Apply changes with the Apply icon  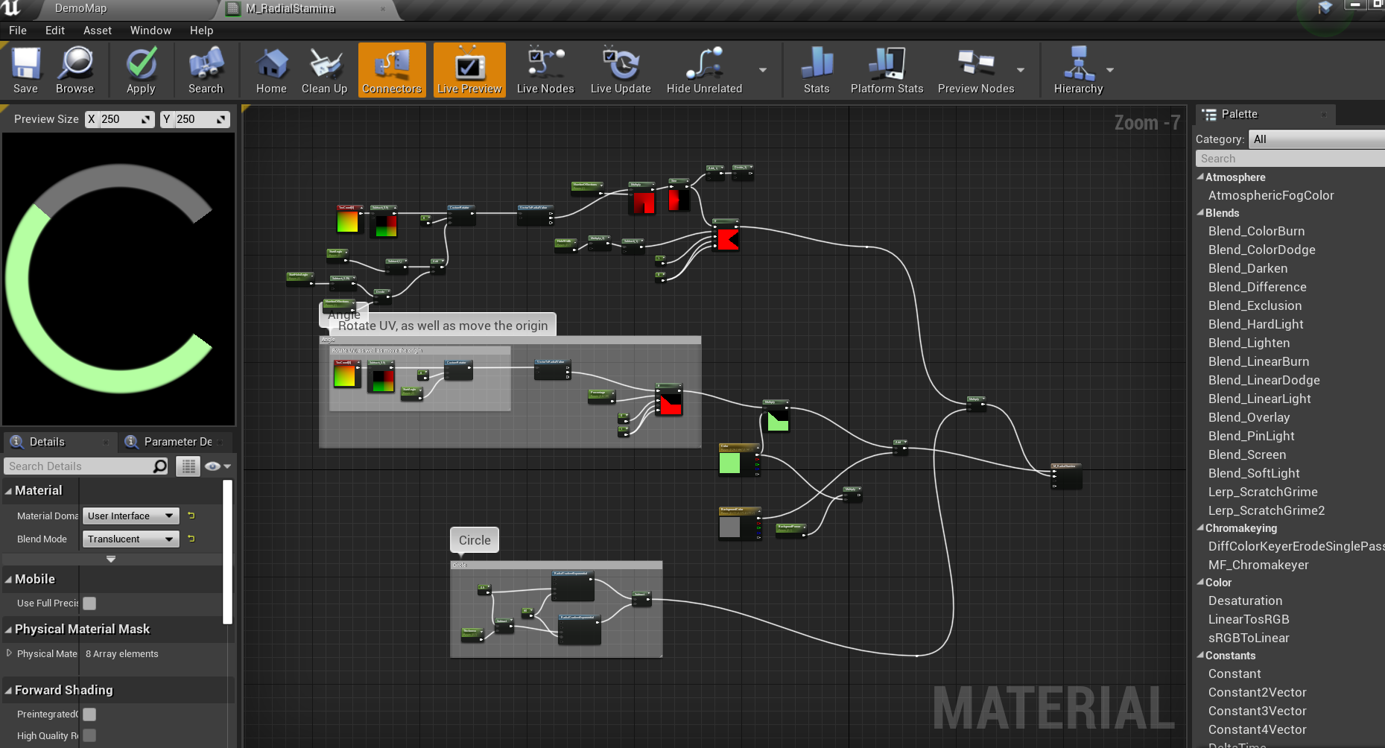(x=141, y=70)
